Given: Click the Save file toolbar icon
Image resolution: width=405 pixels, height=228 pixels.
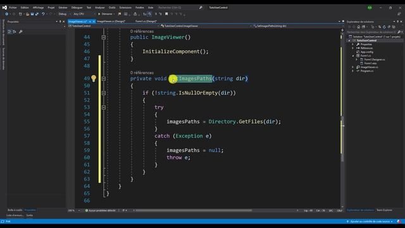Looking at the screenshot, I should click(x=32, y=14).
